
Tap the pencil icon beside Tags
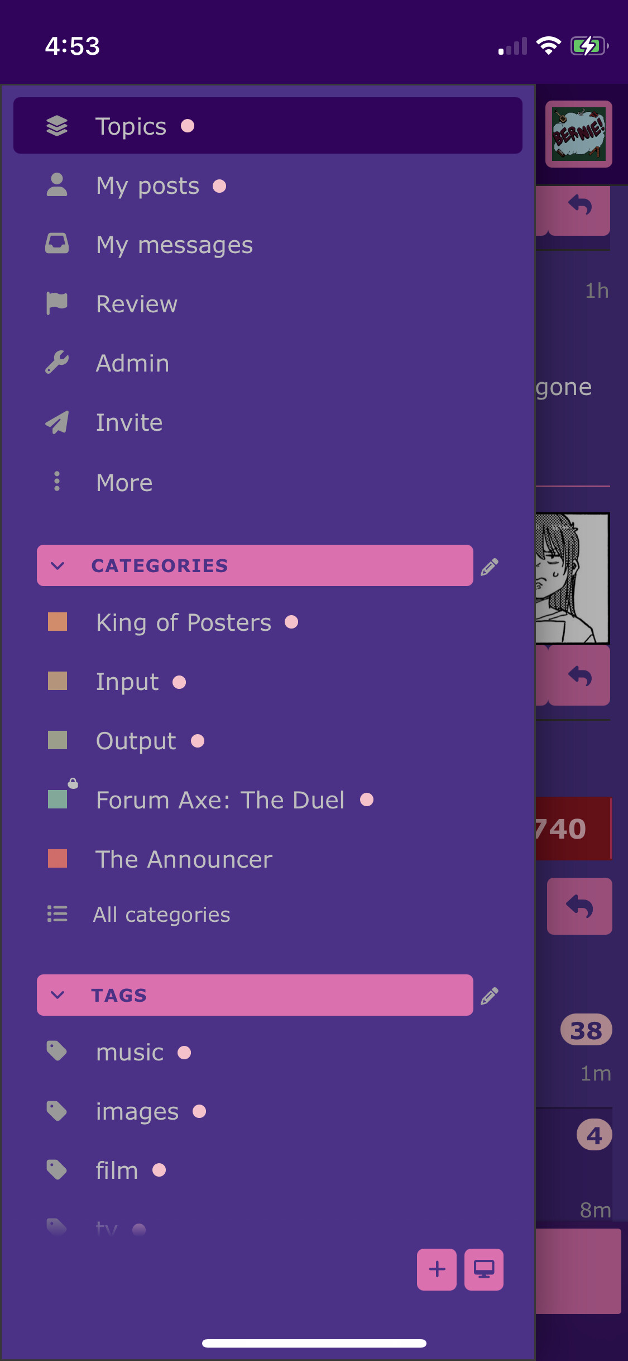(x=490, y=996)
